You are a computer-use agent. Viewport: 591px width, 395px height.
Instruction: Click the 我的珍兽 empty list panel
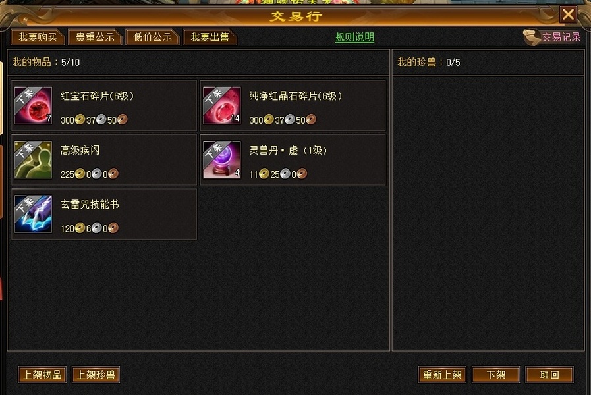488,213
